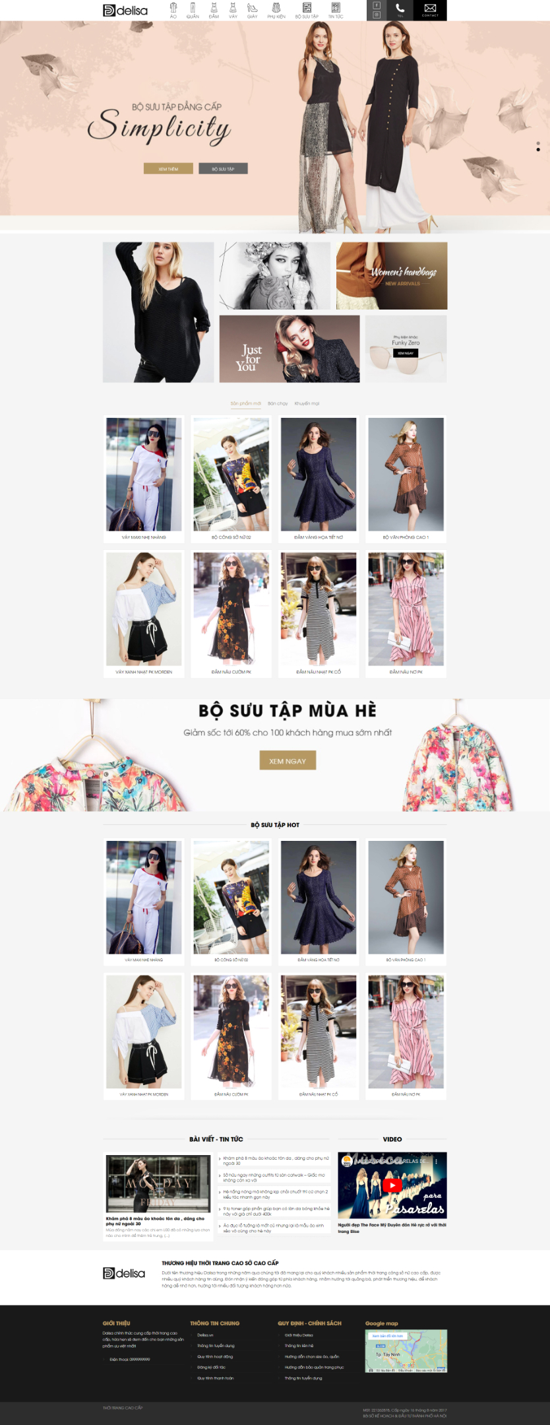Open the Google map preview in footer

point(406,1351)
